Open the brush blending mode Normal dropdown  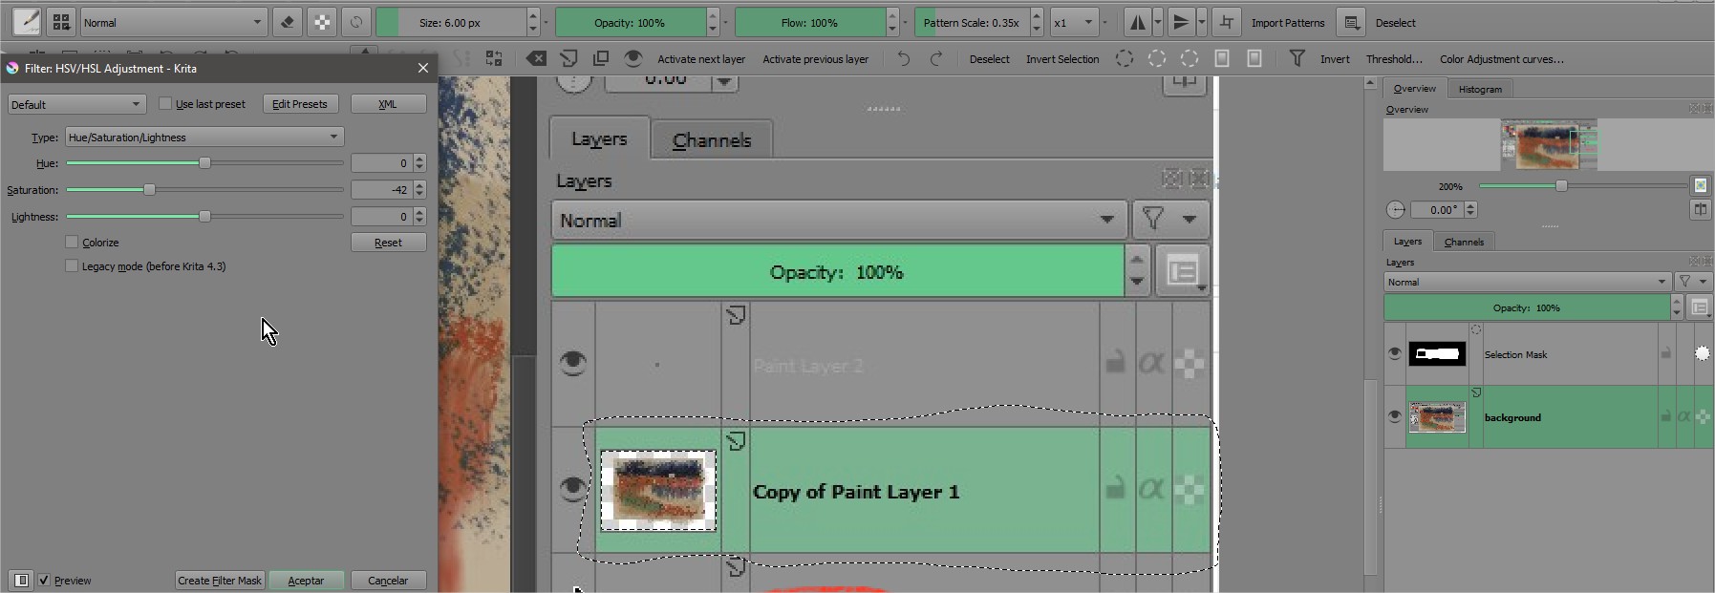point(173,22)
